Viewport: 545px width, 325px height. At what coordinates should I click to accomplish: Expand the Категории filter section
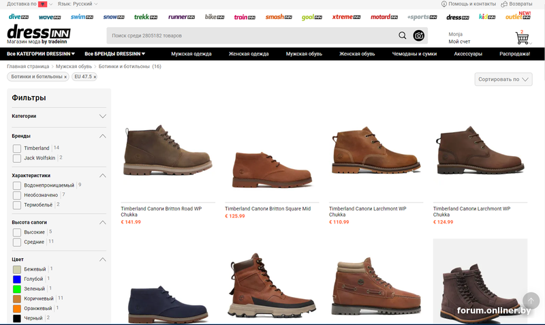(x=103, y=116)
